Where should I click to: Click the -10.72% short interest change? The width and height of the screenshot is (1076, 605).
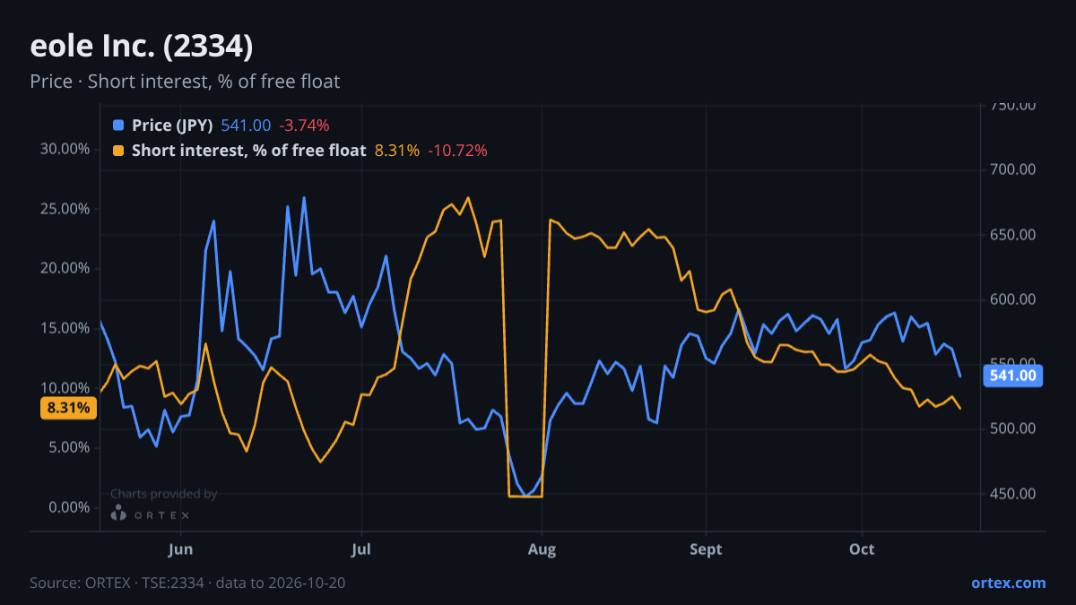tap(457, 151)
